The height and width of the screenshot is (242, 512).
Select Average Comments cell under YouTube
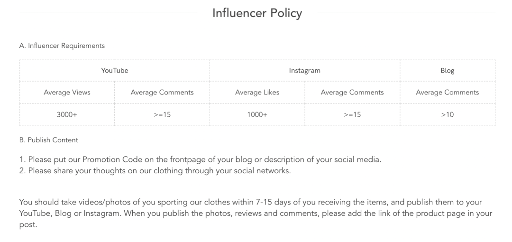[x=162, y=93]
